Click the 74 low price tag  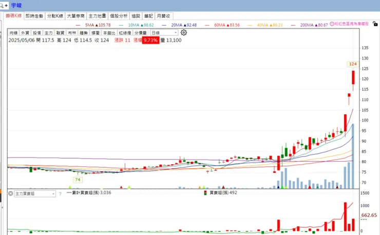tap(78, 180)
